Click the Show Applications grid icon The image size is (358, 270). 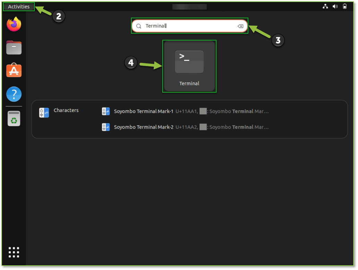(x=14, y=252)
